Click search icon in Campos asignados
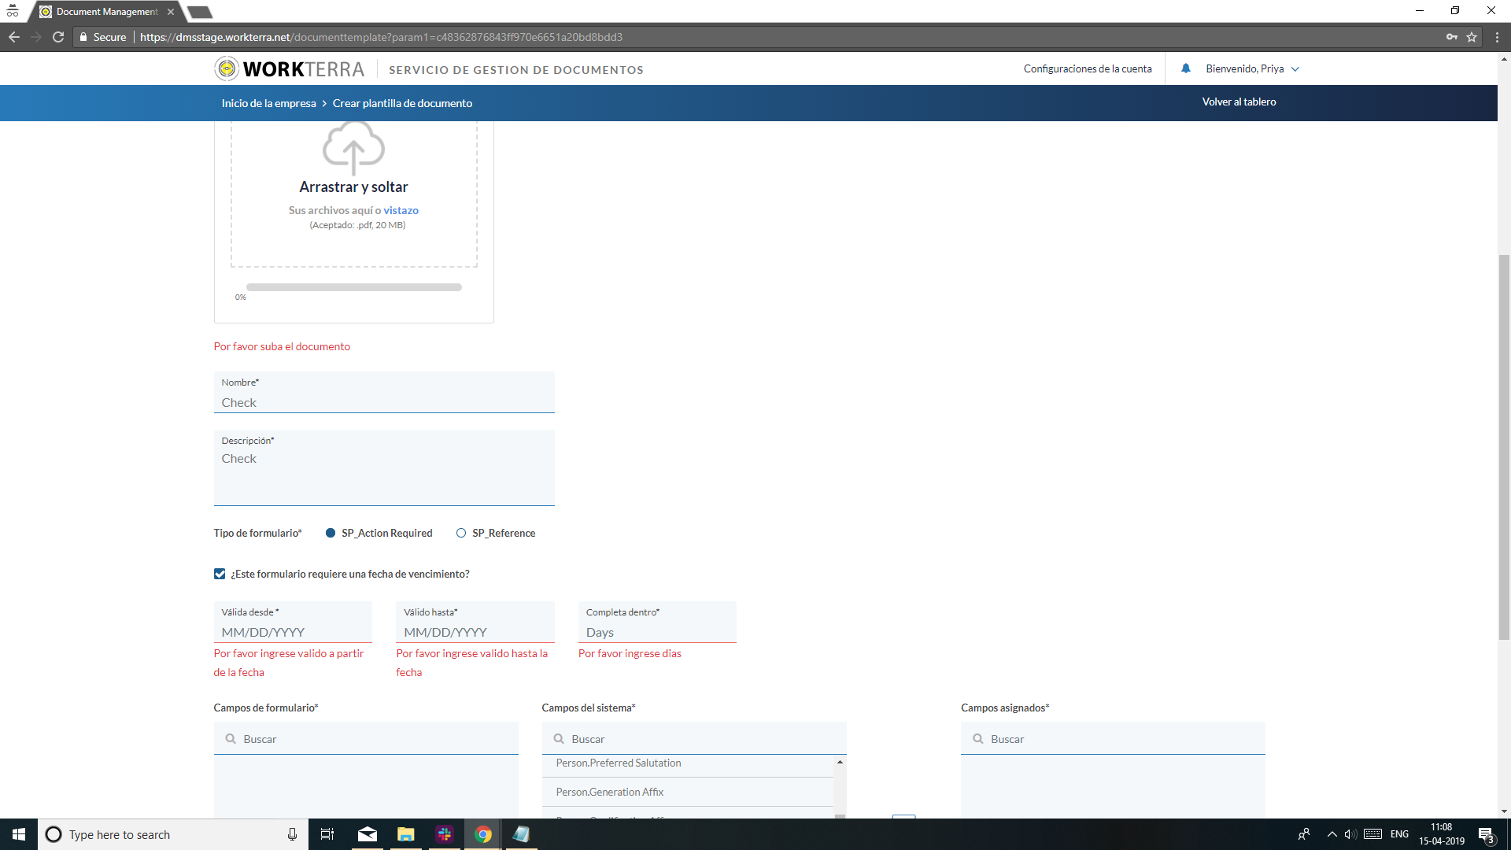 (x=978, y=739)
